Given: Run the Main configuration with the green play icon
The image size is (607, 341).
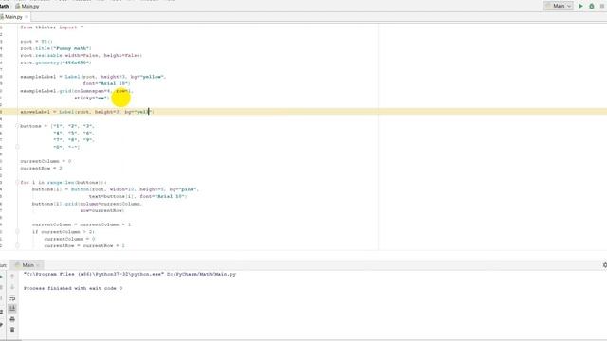Looking at the screenshot, I should (580, 6).
